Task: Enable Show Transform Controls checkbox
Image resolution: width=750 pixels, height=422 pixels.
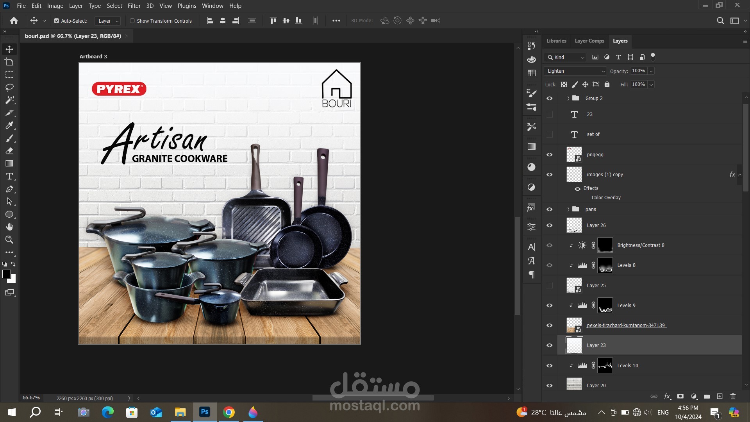Action: tap(132, 21)
